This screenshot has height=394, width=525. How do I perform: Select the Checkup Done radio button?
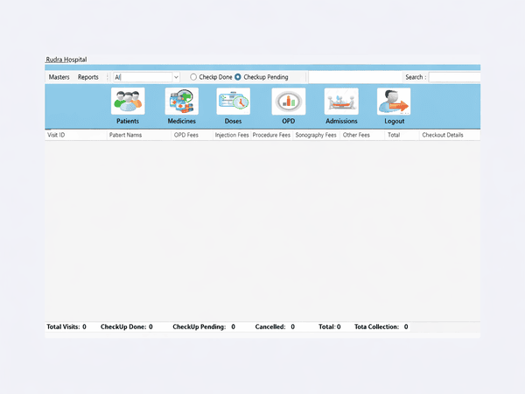(x=194, y=77)
